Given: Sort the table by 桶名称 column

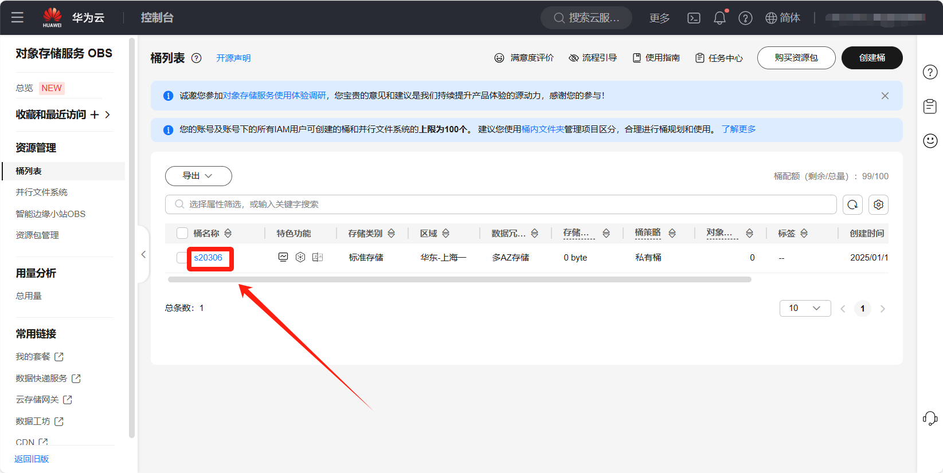Looking at the screenshot, I should tap(228, 233).
